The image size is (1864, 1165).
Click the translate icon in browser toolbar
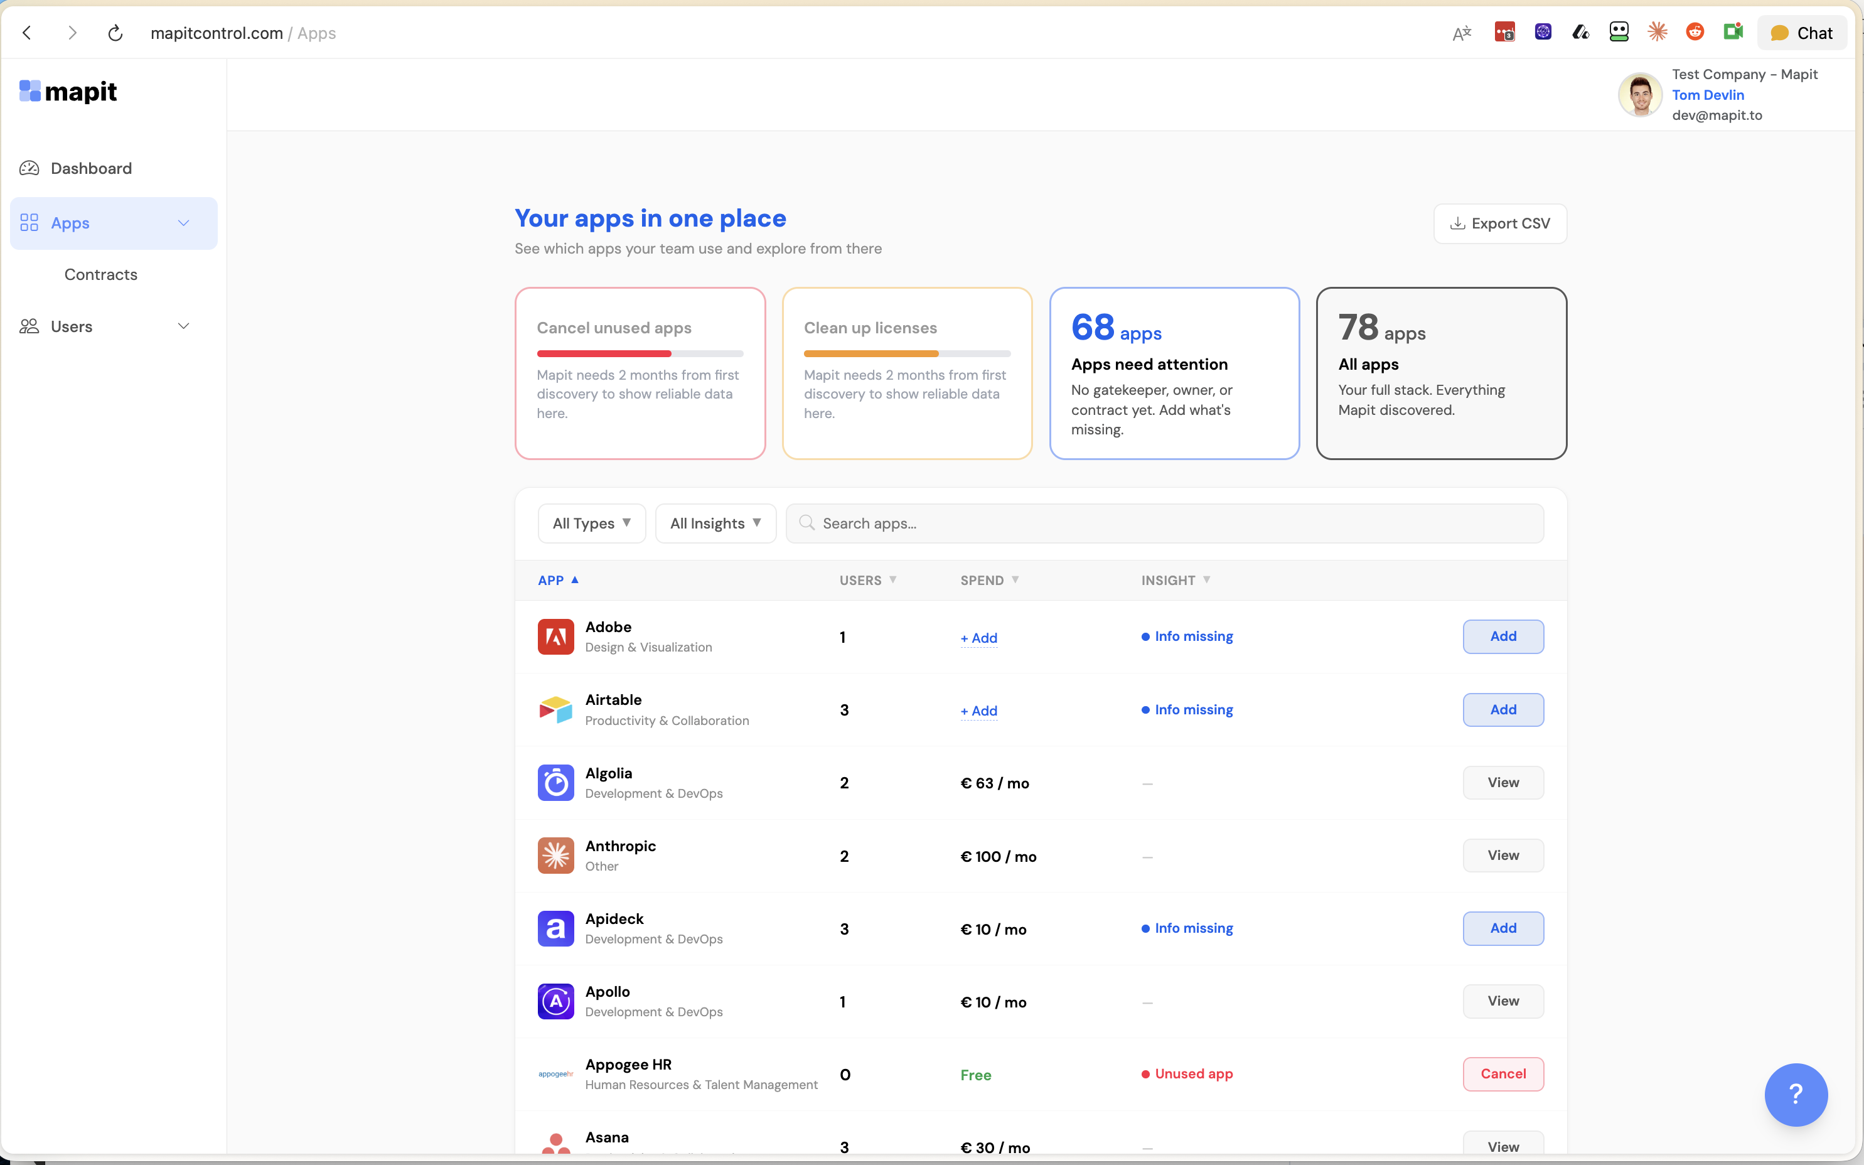click(x=1461, y=33)
